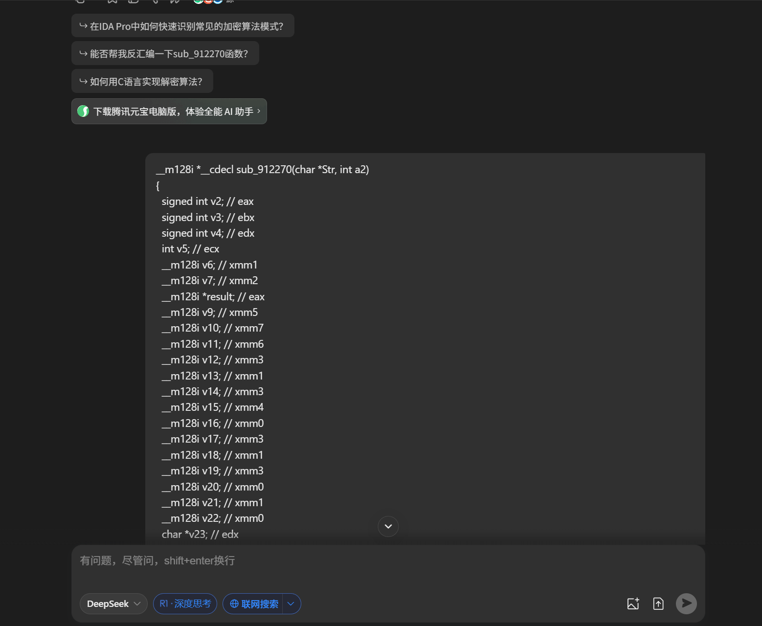Open the DeepSeek model selector dropdown
The height and width of the screenshot is (626, 762).
113,604
